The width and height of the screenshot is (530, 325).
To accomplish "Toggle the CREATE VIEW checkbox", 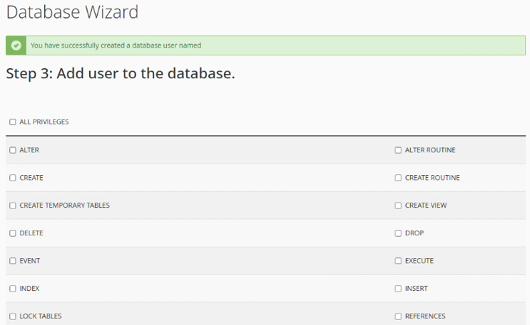I will point(398,206).
